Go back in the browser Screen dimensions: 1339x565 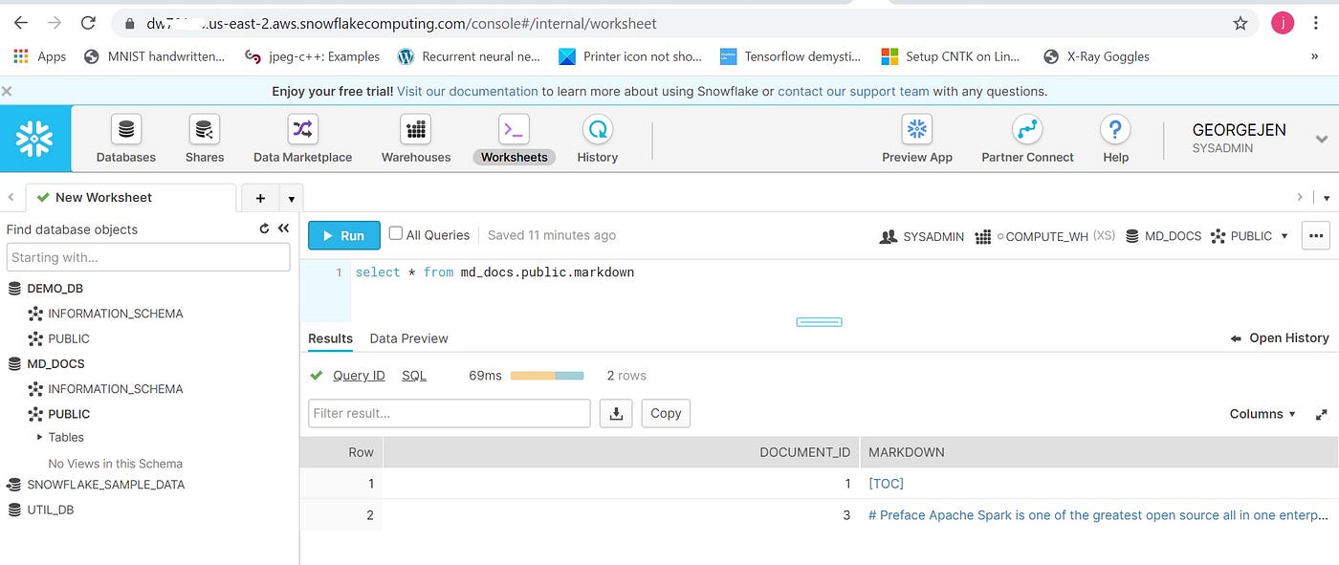pyautogui.click(x=20, y=23)
